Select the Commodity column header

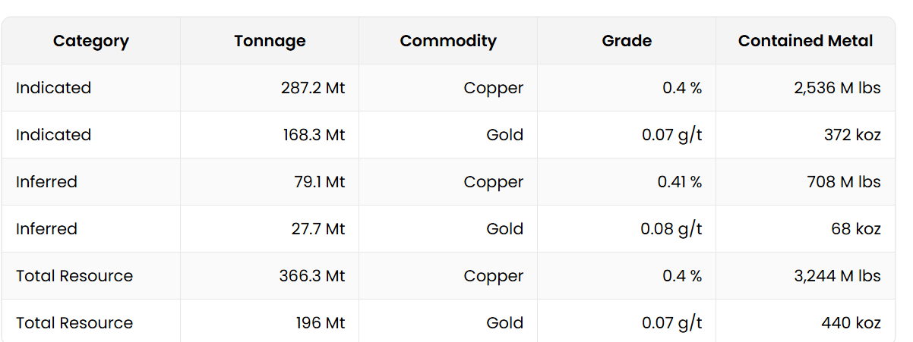click(448, 41)
